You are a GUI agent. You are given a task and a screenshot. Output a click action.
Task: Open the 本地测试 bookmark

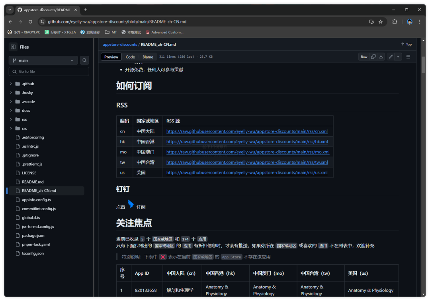tap(131, 32)
